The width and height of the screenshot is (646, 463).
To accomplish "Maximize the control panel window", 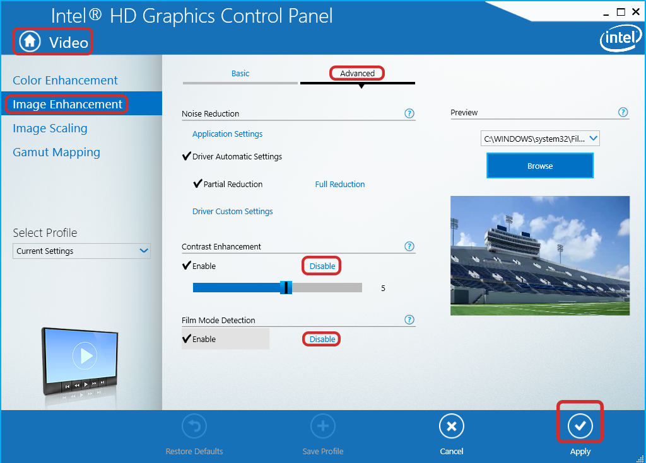I will [x=621, y=12].
